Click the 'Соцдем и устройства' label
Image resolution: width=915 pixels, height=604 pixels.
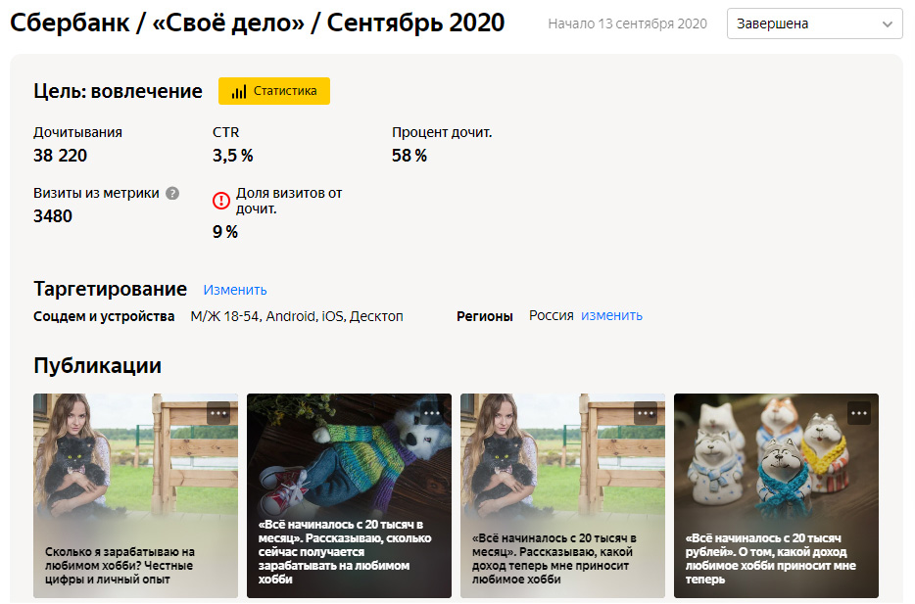pyautogui.click(x=104, y=316)
